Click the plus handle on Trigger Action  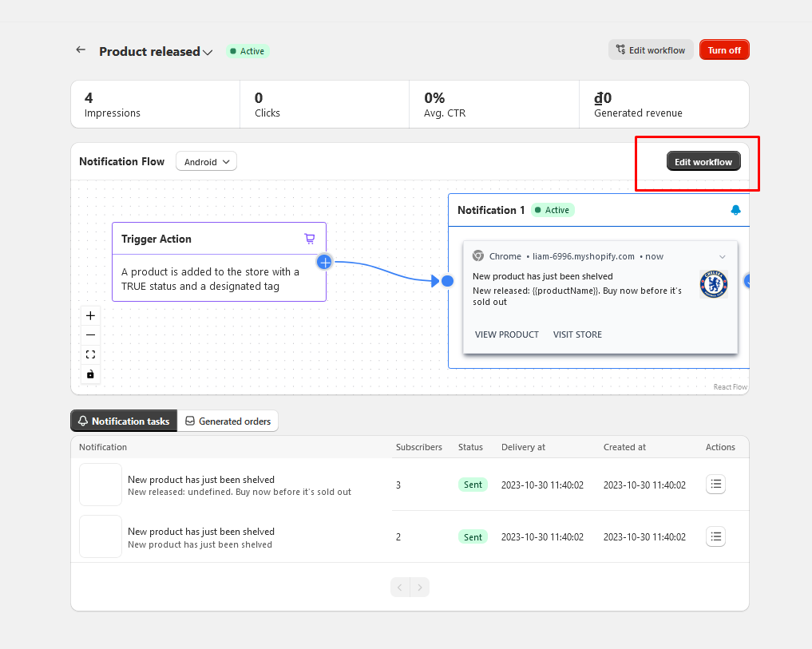[325, 262]
